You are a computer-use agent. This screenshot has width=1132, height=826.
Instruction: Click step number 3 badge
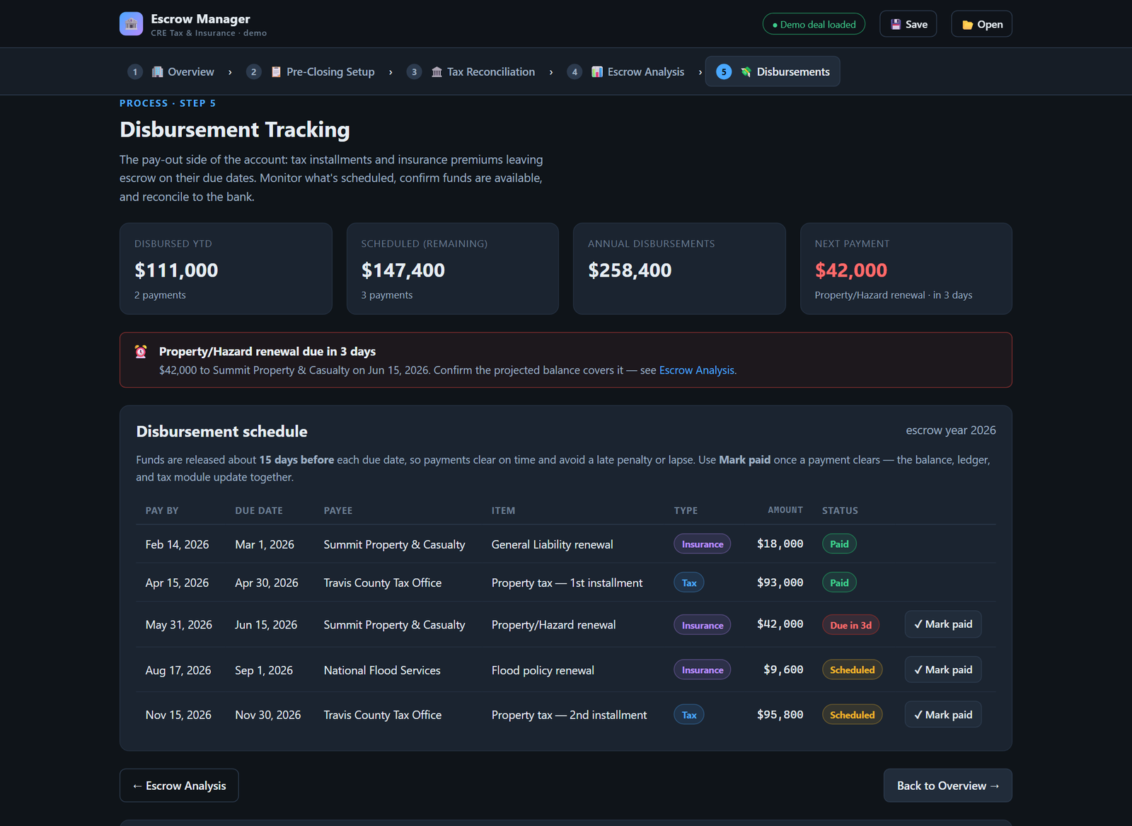tap(414, 71)
